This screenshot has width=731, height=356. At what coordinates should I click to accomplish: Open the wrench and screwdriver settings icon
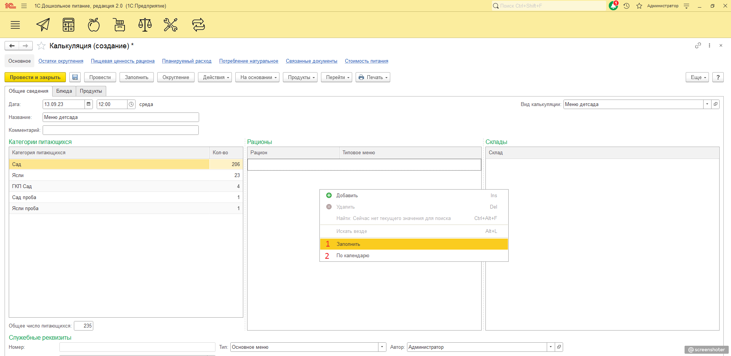pos(171,25)
